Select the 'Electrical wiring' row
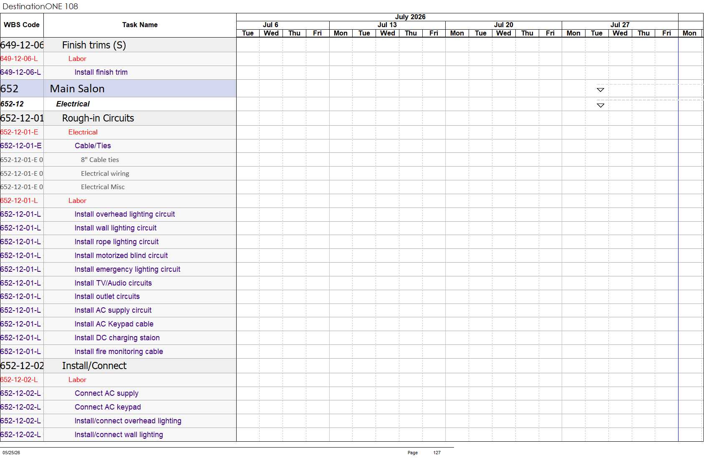 (118, 173)
